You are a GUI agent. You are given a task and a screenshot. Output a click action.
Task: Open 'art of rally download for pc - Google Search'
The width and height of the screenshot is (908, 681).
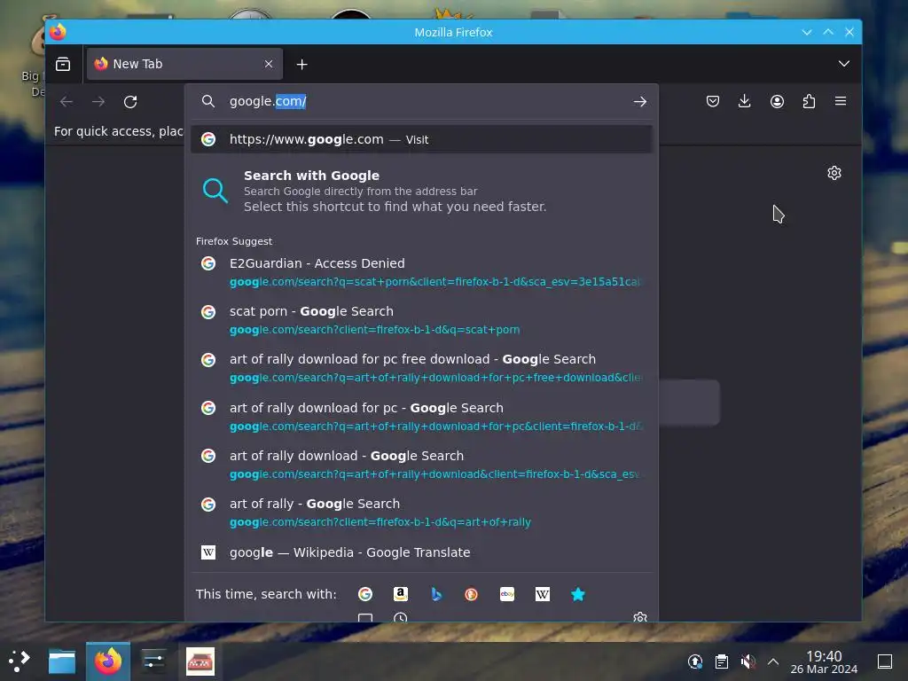click(x=421, y=417)
